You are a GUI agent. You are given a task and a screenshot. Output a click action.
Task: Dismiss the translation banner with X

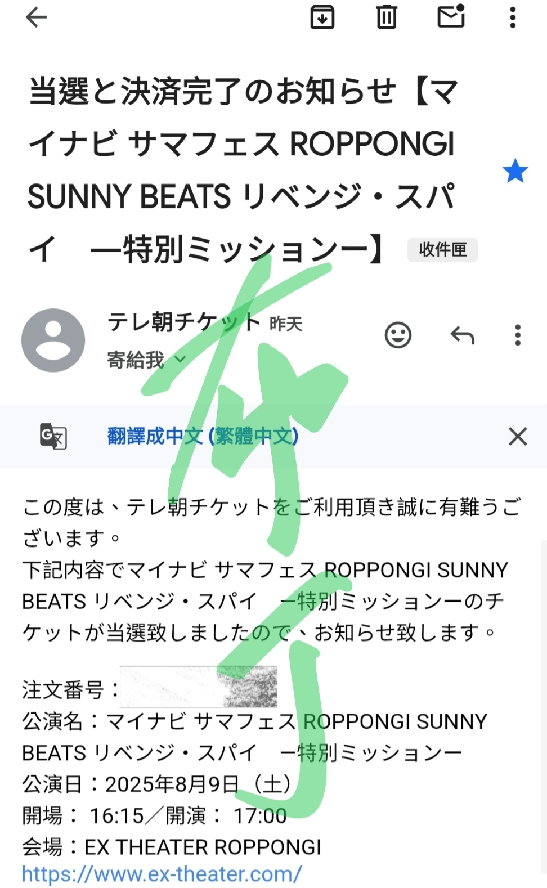pyautogui.click(x=518, y=436)
